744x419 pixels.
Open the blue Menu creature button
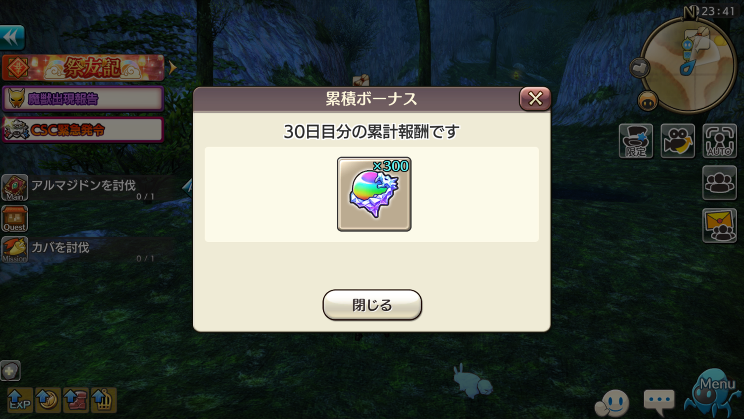(x=713, y=393)
